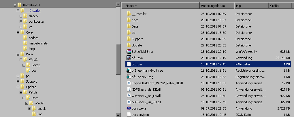This screenshot has width=294, height=117.
Task: Click the tree pane vertical scrollbar thumb
Action: coord(118,59)
